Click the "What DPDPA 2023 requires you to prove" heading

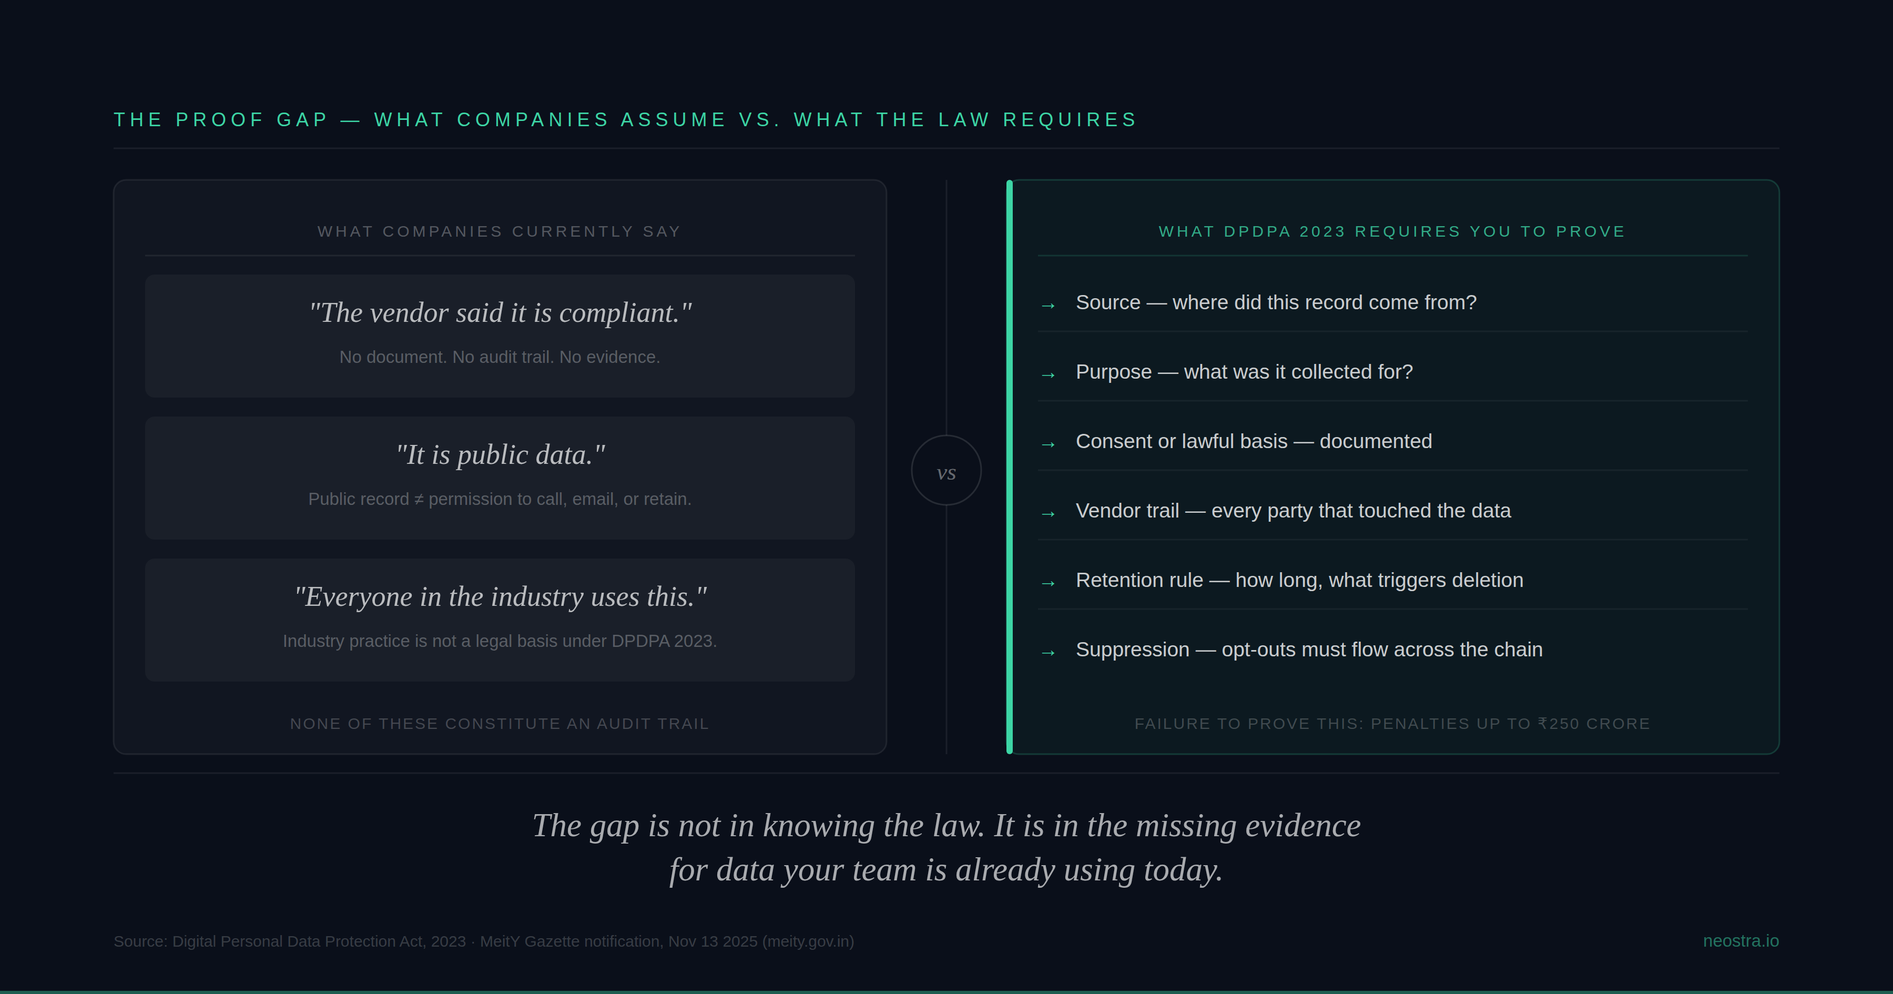1392,231
